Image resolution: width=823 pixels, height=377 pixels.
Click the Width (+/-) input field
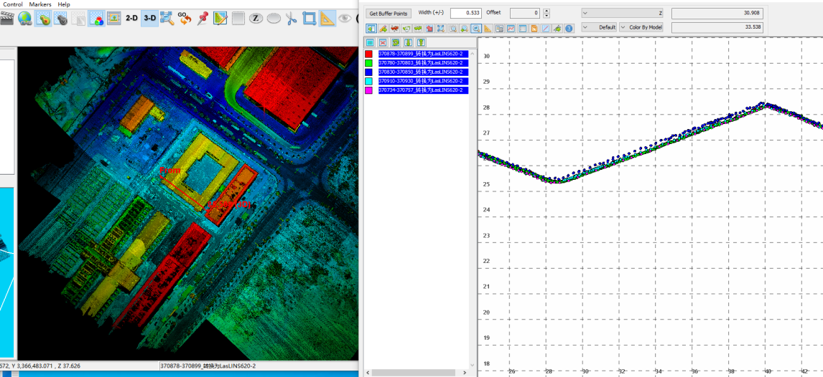pos(465,13)
